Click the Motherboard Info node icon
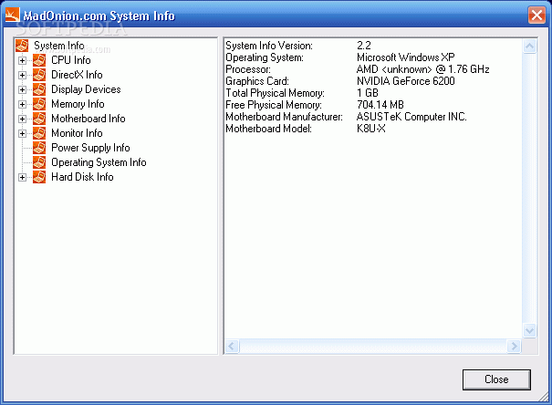The image size is (552, 405). click(x=39, y=119)
